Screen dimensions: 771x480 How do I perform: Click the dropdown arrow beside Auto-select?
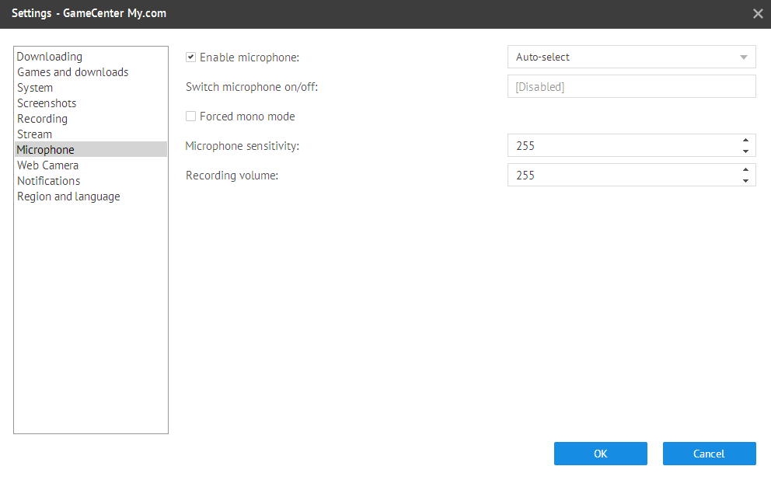[744, 57]
